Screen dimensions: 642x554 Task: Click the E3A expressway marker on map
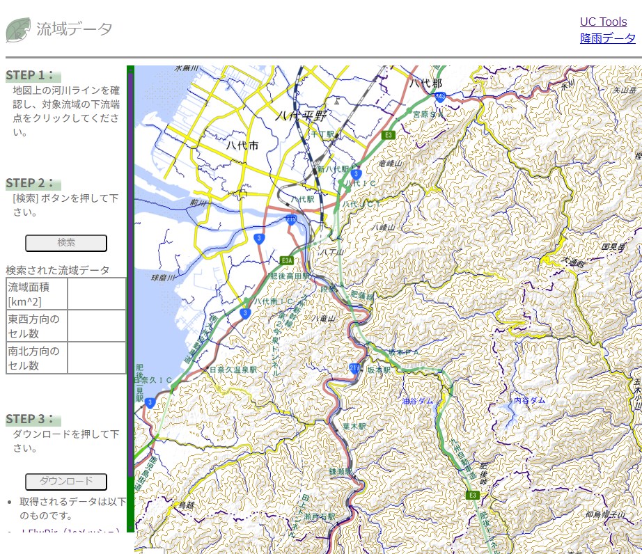pyautogui.click(x=287, y=260)
